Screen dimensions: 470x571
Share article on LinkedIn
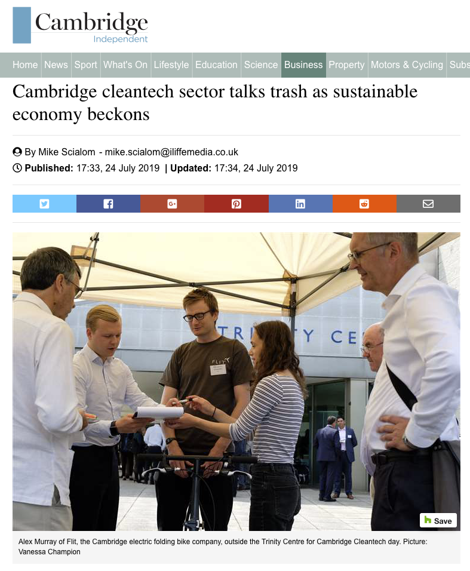(x=300, y=204)
